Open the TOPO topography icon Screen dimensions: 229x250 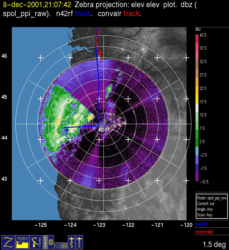pyautogui.click(x=22, y=242)
